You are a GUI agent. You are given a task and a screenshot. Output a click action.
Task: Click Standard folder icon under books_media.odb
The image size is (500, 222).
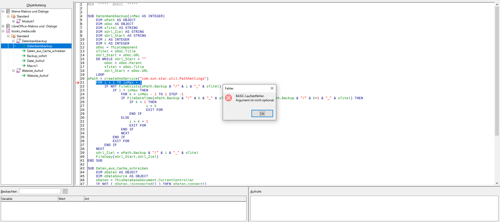pyautogui.click(x=13, y=36)
